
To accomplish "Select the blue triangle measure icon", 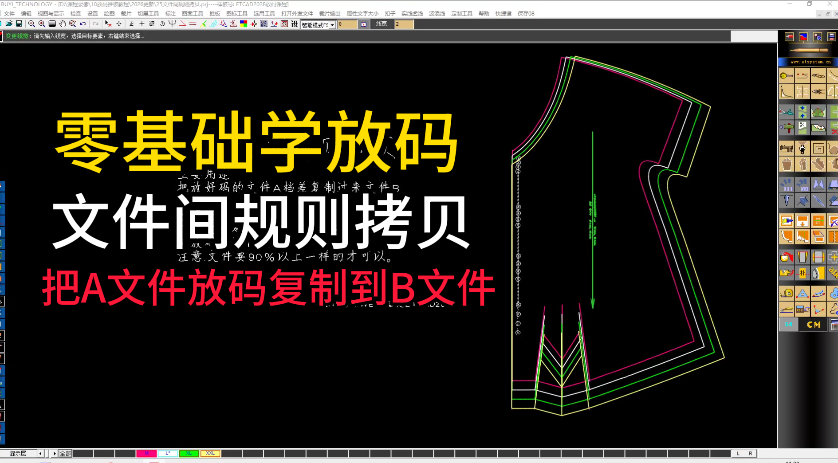I will (x=803, y=293).
